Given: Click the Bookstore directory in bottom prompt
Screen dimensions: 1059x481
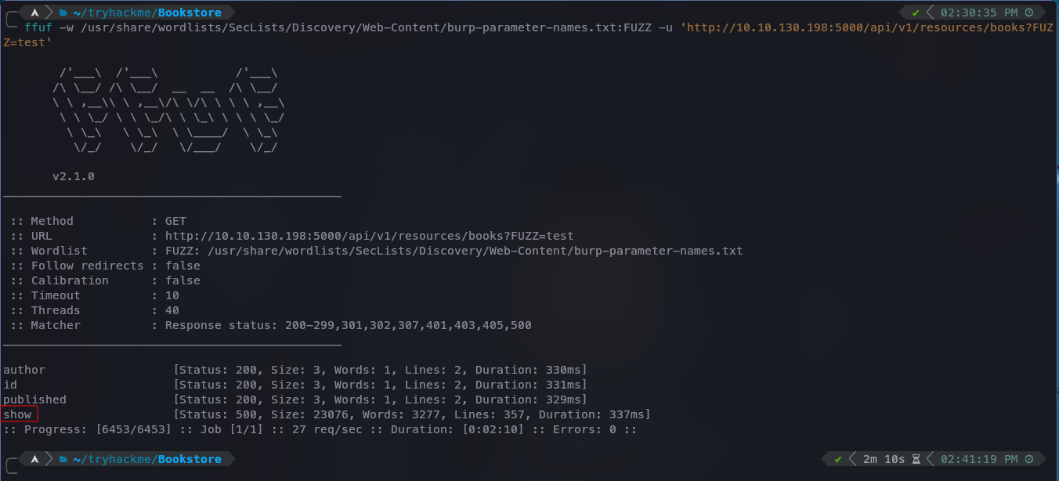Looking at the screenshot, I should click(190, 459).
